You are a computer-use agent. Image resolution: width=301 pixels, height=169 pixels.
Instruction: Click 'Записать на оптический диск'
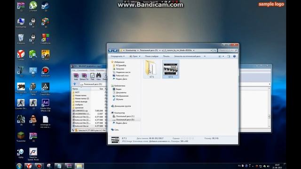coord(187,56)
